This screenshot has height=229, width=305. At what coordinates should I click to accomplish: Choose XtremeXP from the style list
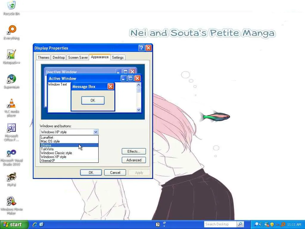click(x=69, y=161)
